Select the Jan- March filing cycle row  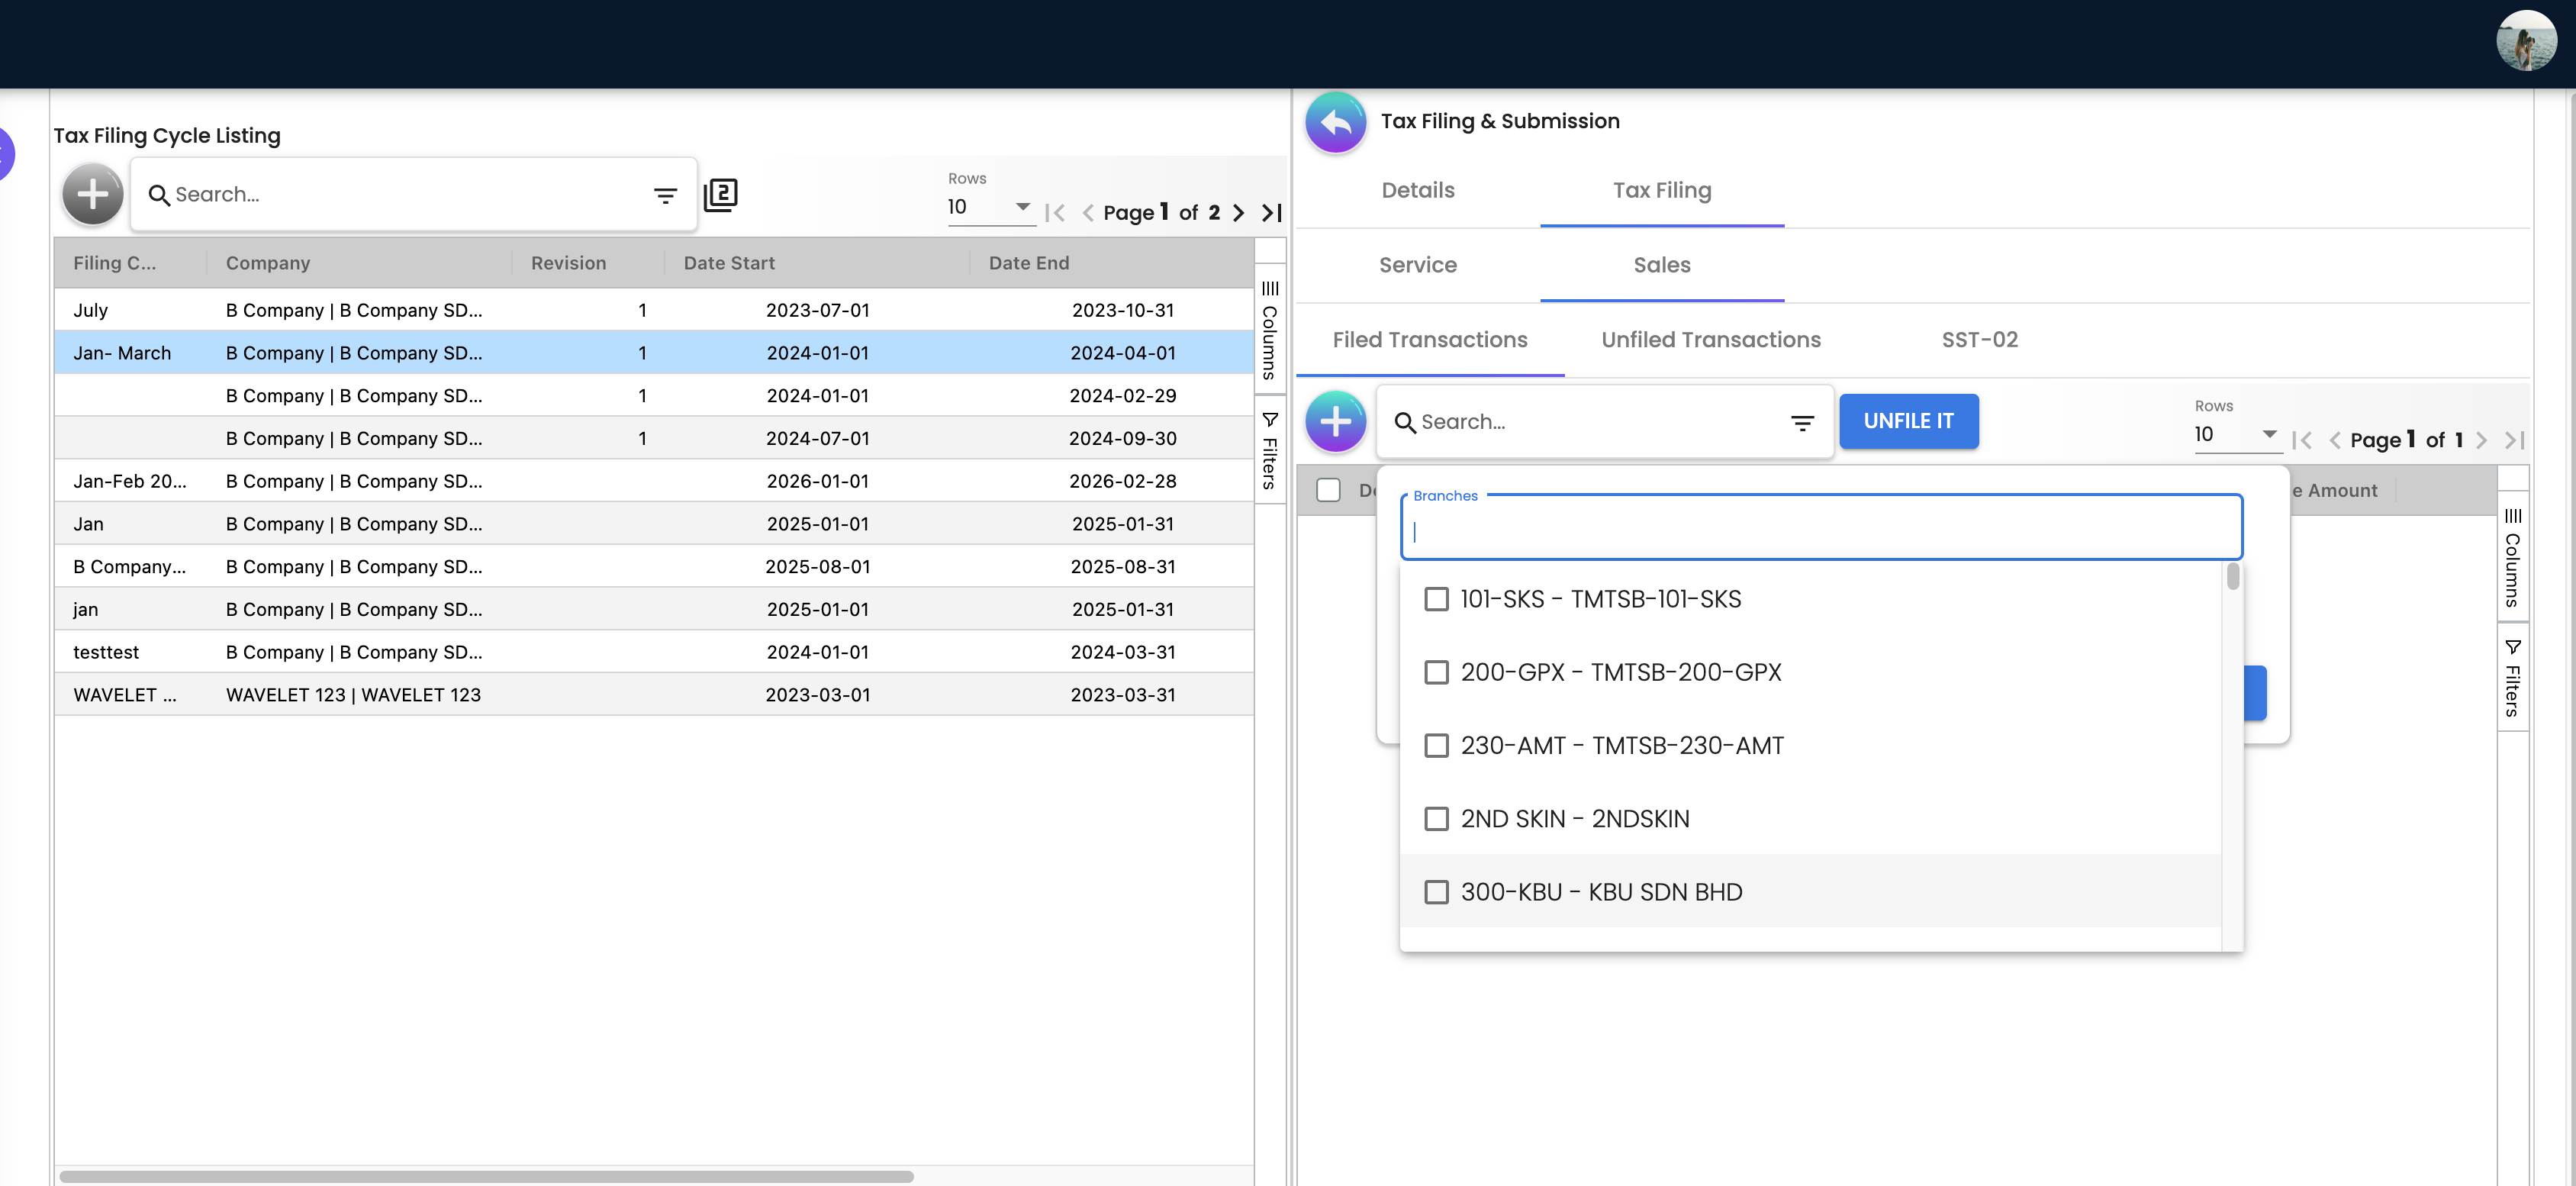point(654,353)
